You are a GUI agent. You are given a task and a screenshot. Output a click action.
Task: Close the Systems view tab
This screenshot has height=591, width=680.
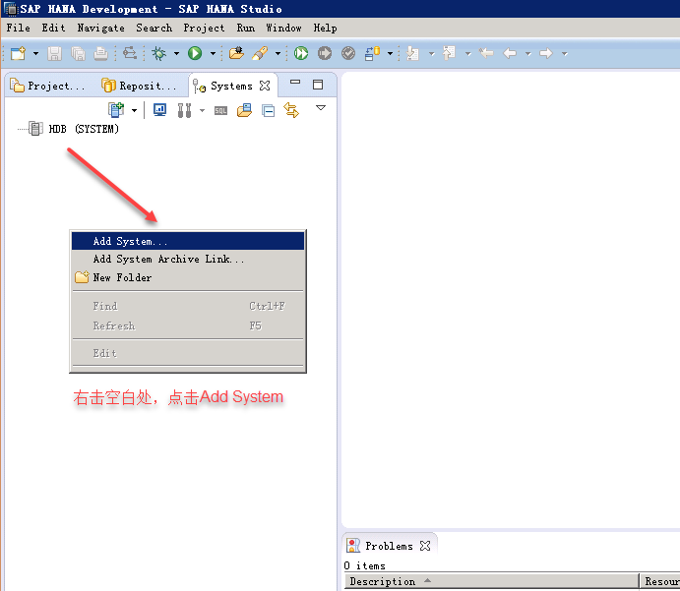(265, 86)
